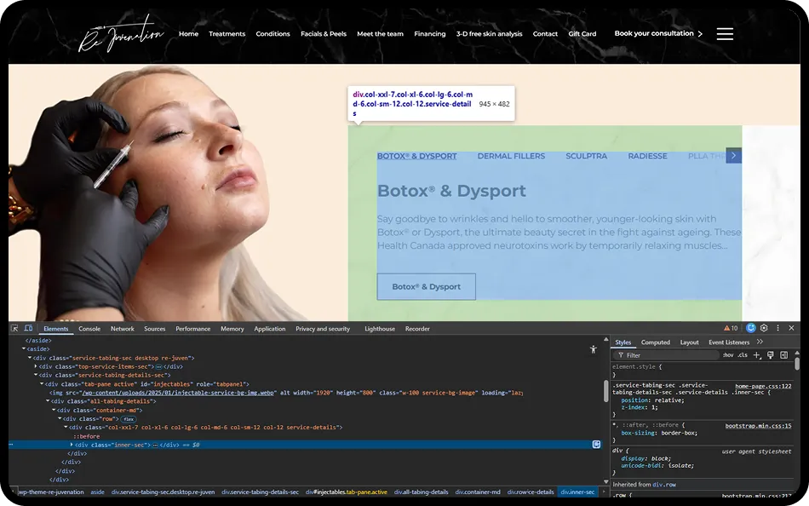Toggle the computed styles sidebar icon

point(783,354)
